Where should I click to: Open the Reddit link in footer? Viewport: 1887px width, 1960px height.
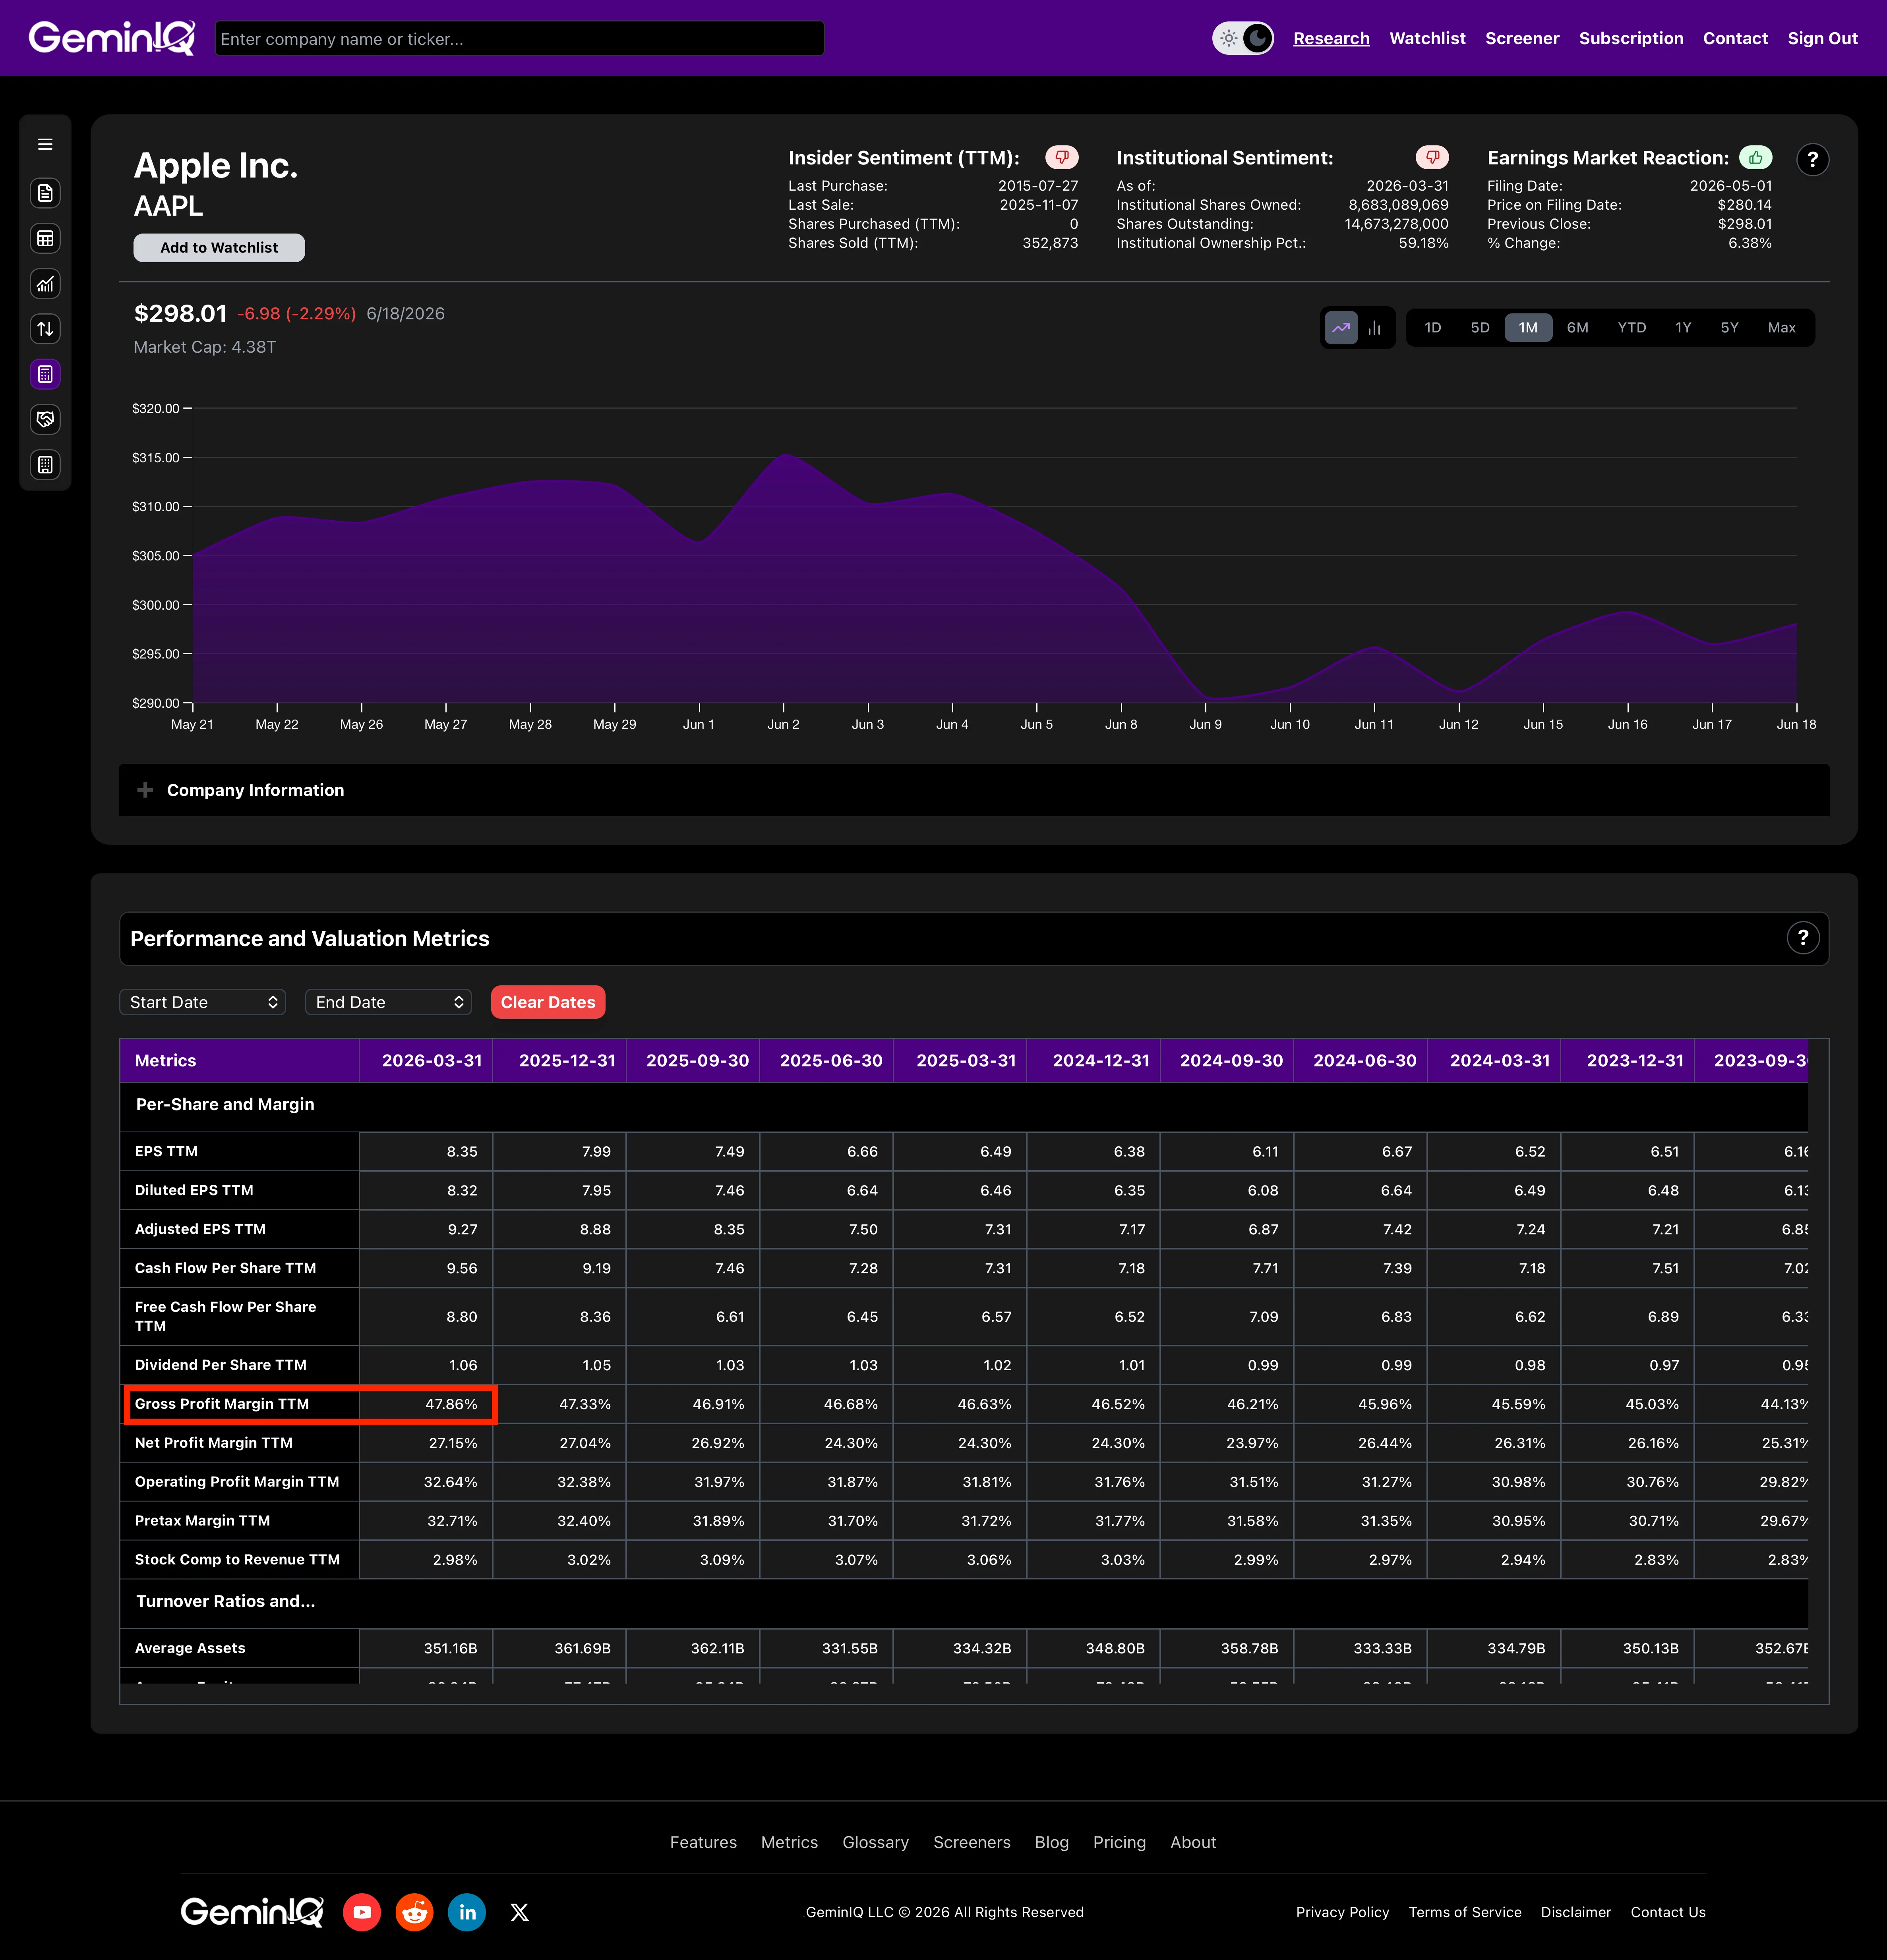click(x=414, y=1912)
